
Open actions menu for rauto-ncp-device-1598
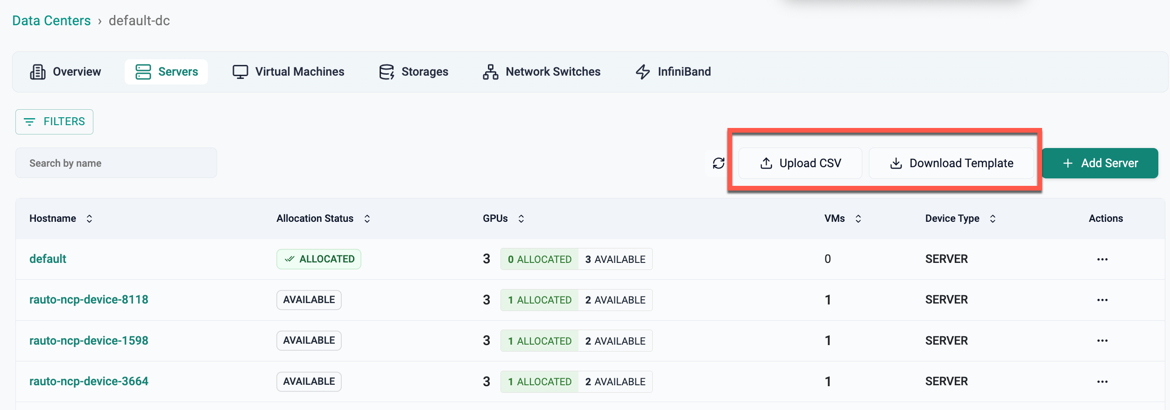[1102, 341]
